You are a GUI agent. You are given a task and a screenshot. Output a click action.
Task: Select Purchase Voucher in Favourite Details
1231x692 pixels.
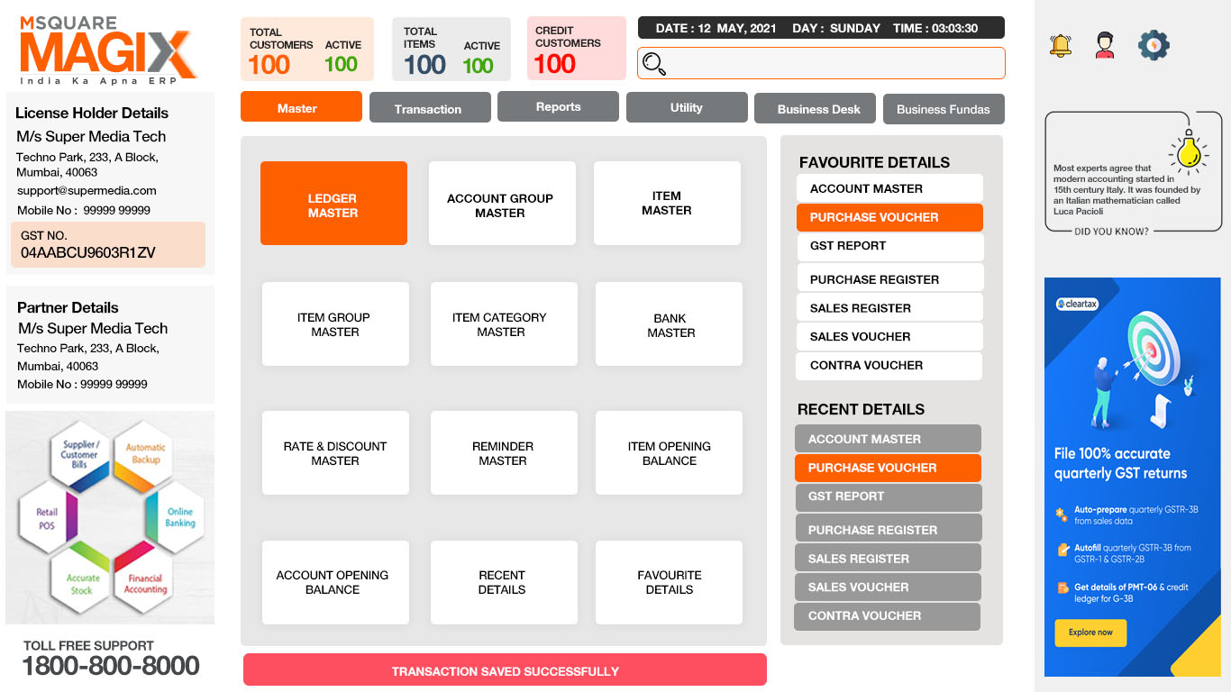(x=889, y=217)
